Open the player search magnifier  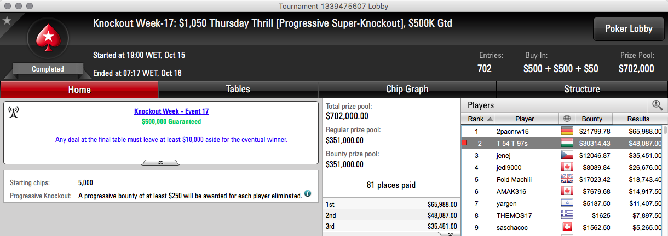coord(657,105)
